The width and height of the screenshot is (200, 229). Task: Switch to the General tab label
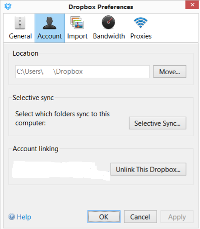pos(20,36)
